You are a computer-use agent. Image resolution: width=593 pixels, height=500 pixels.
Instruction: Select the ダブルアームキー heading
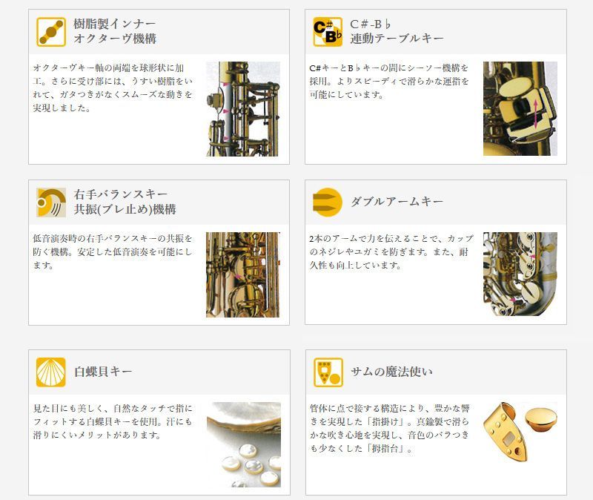pos(397,201)
